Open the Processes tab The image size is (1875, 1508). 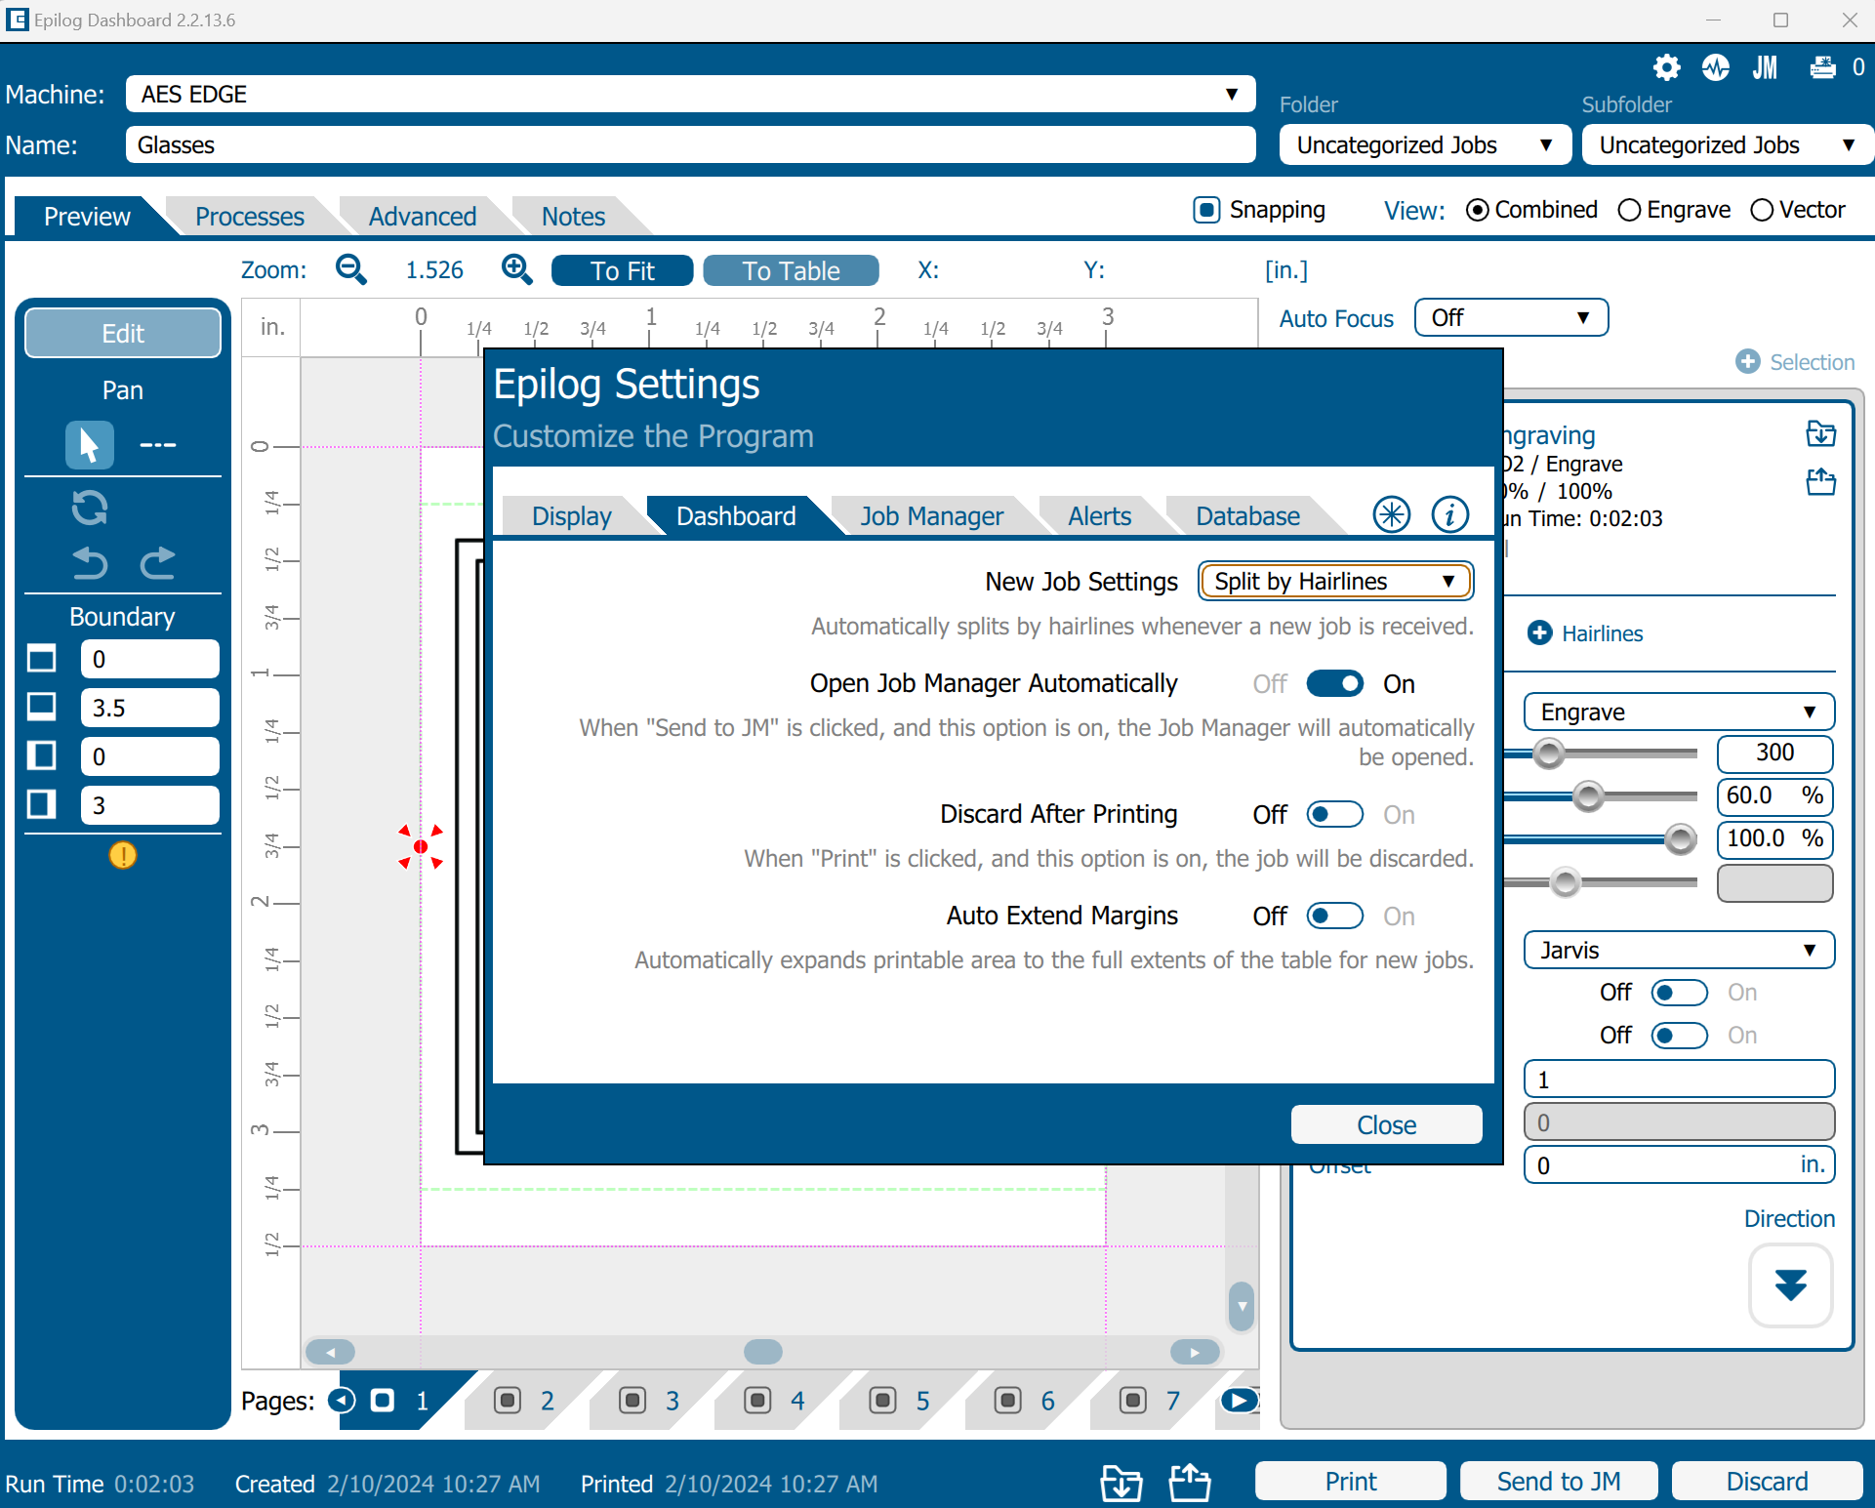click(x=250, y=217)
